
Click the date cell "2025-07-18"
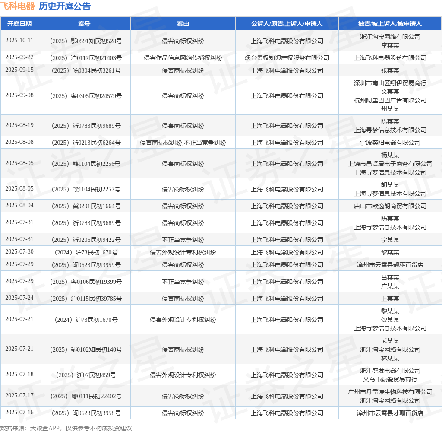(19, 375)
